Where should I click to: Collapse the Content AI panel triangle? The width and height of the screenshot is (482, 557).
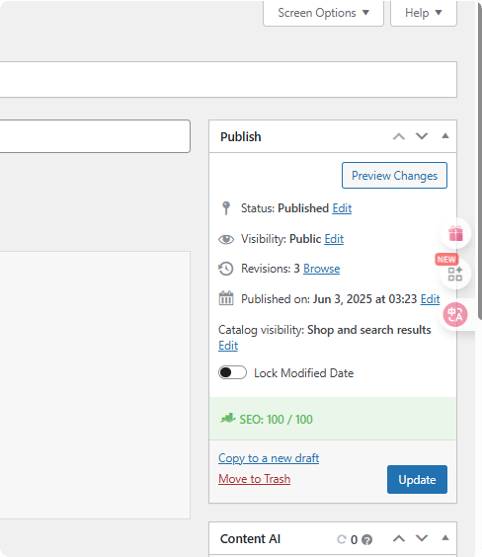tap(445, 538)
